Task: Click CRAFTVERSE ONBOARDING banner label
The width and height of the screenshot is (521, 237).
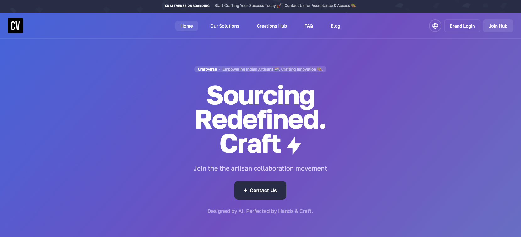Action: pyautogui.click(x=187, y=6)
